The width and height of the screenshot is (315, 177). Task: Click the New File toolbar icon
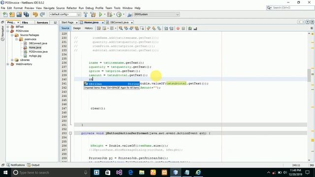click(x=5, y=14)
